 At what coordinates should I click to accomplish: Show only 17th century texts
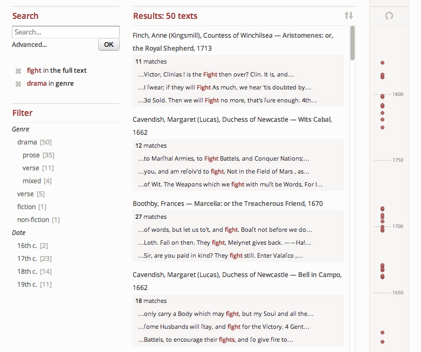[27, 259]
